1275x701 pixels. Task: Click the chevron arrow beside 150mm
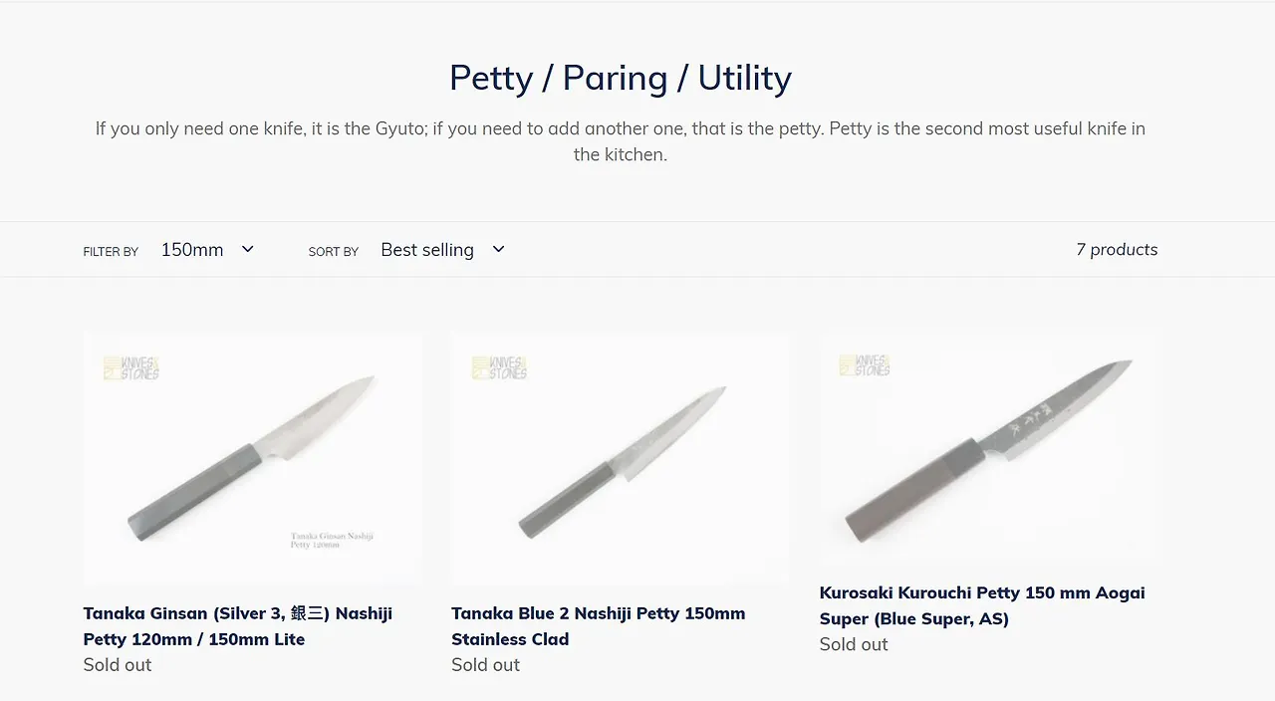[x=248, y=249]
